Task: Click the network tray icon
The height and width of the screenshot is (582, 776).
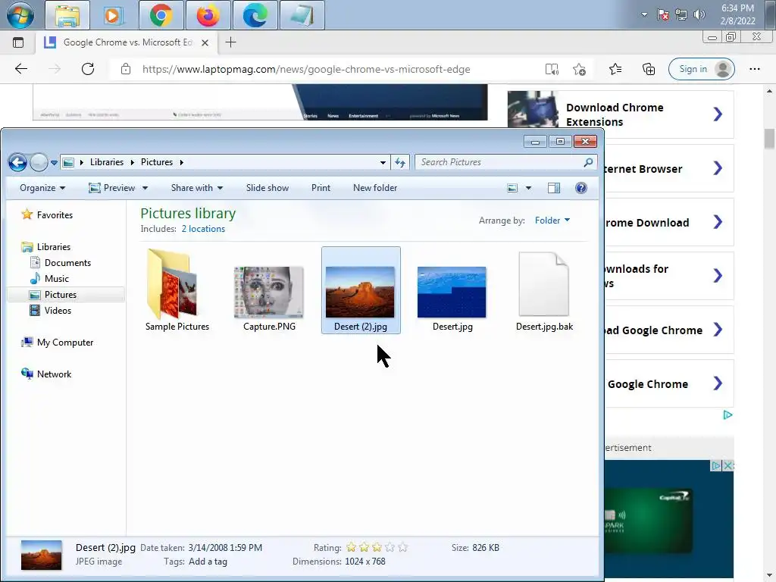Action: [681, 15]
